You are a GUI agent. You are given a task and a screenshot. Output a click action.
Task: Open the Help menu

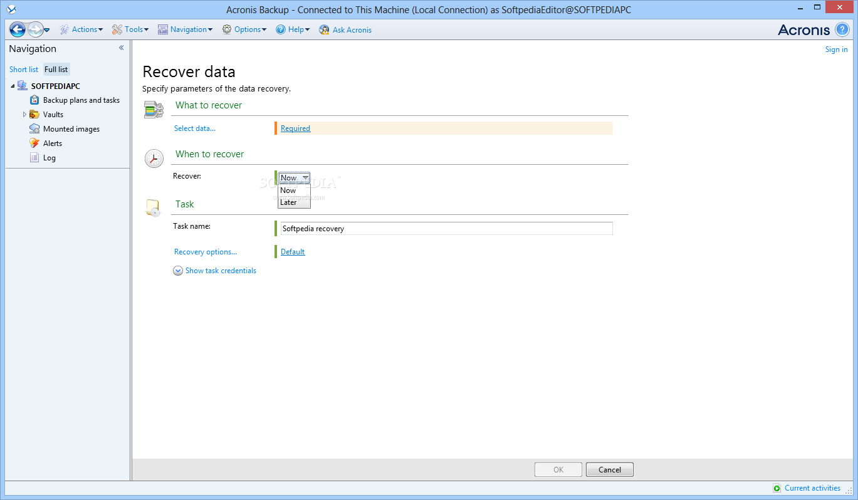(x=293, y=29)
